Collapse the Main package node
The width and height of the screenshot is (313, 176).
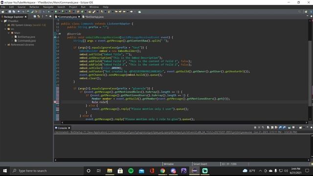[x=9, y=33]
